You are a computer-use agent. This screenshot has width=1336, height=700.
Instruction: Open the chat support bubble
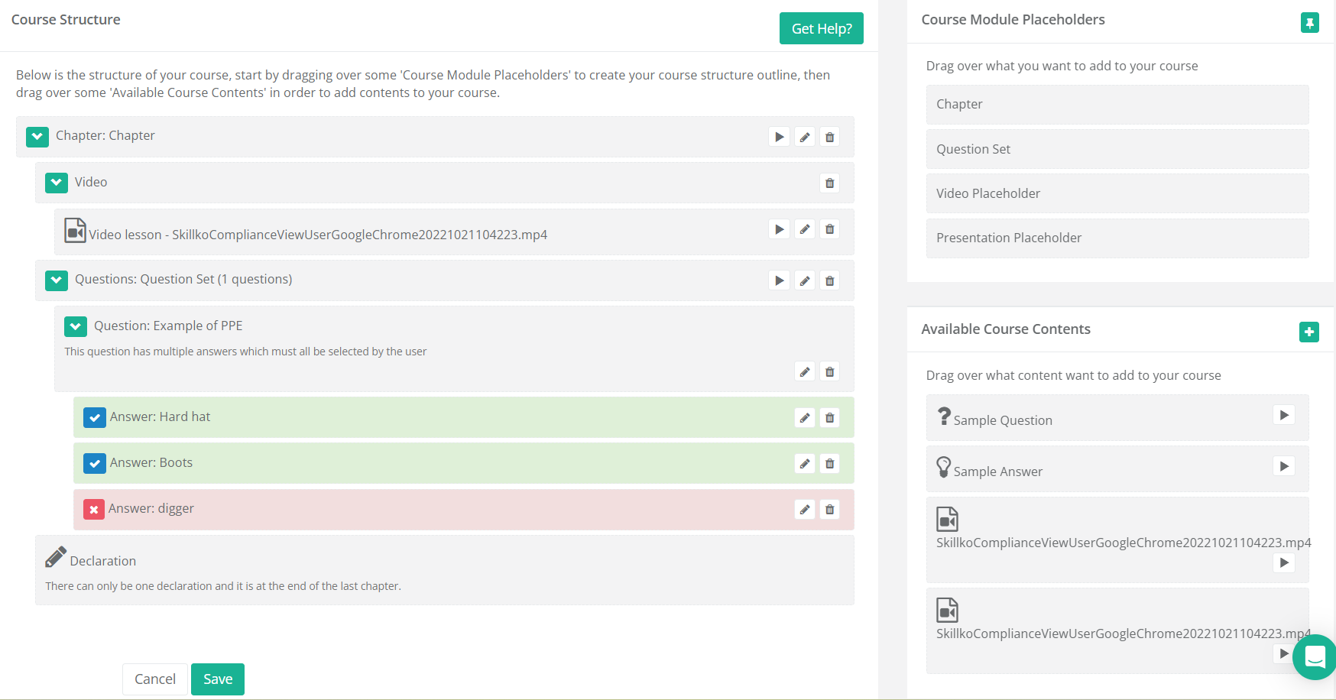point(1315,656)
